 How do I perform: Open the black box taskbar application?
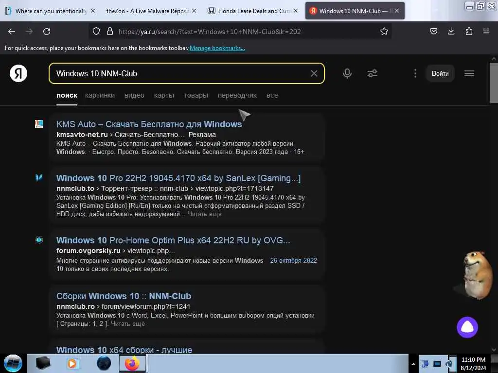(43, 363)
